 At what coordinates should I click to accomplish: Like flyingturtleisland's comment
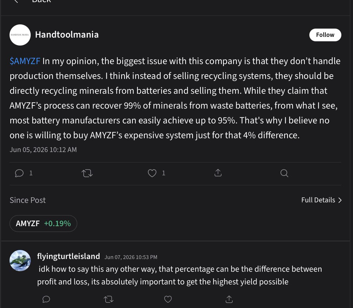[x=168, y=299]
